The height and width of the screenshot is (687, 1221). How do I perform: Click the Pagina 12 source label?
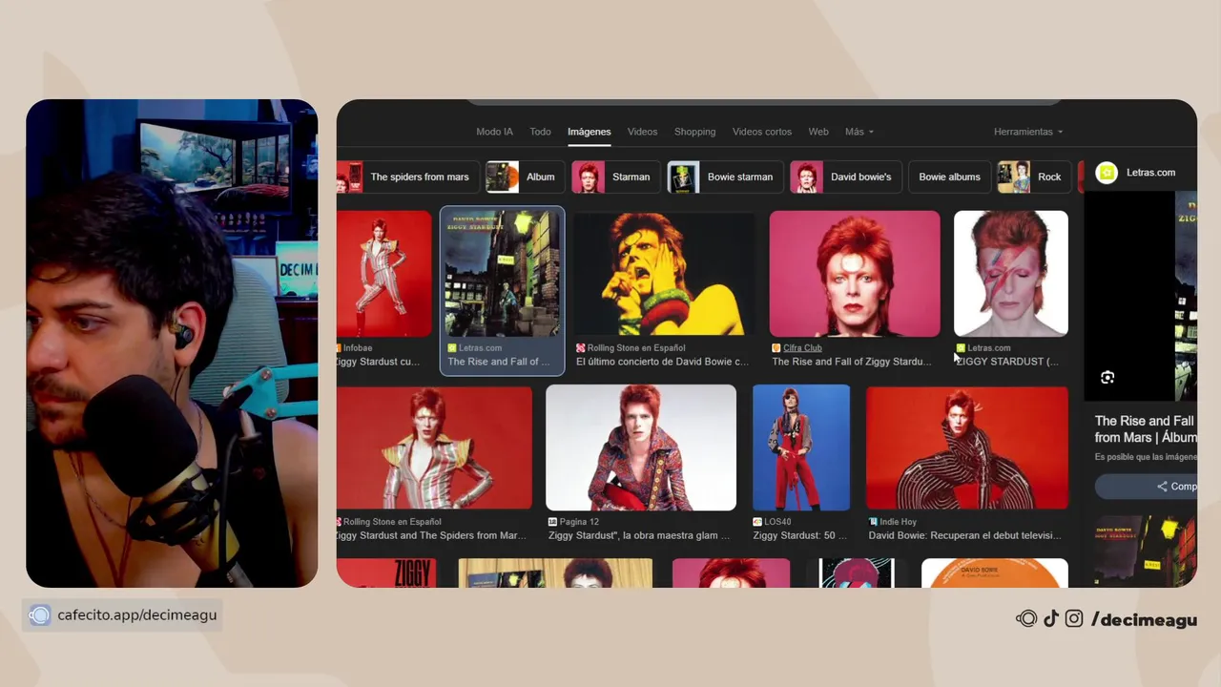click(579, 522)
